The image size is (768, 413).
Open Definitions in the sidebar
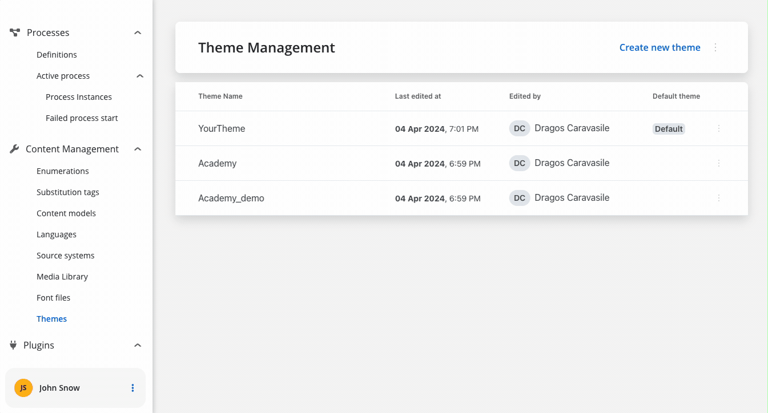pos(57,55)
